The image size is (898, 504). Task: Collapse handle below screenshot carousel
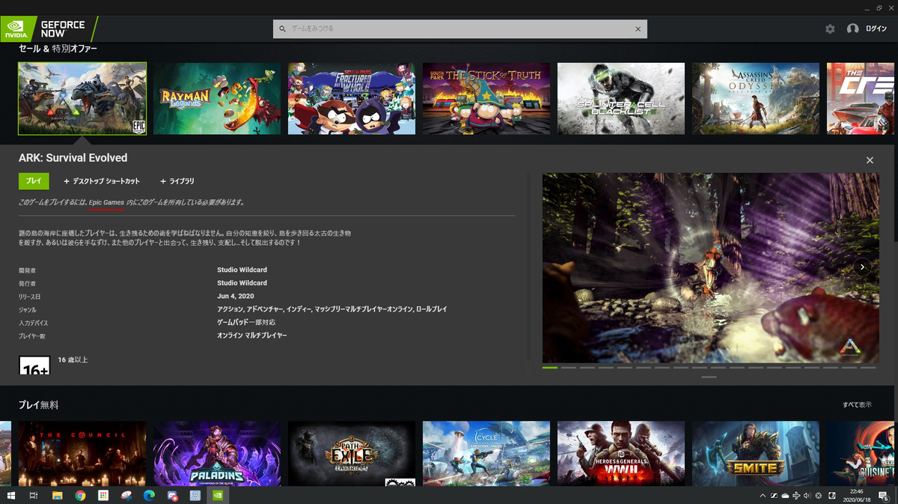[709, 377]
